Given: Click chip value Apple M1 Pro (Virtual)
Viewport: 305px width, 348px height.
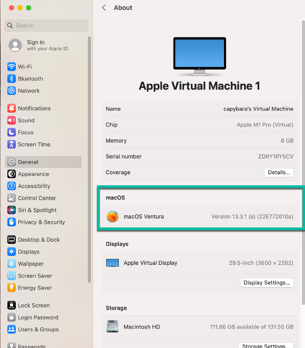Looking at the screenshot, I should pos(265,125).
